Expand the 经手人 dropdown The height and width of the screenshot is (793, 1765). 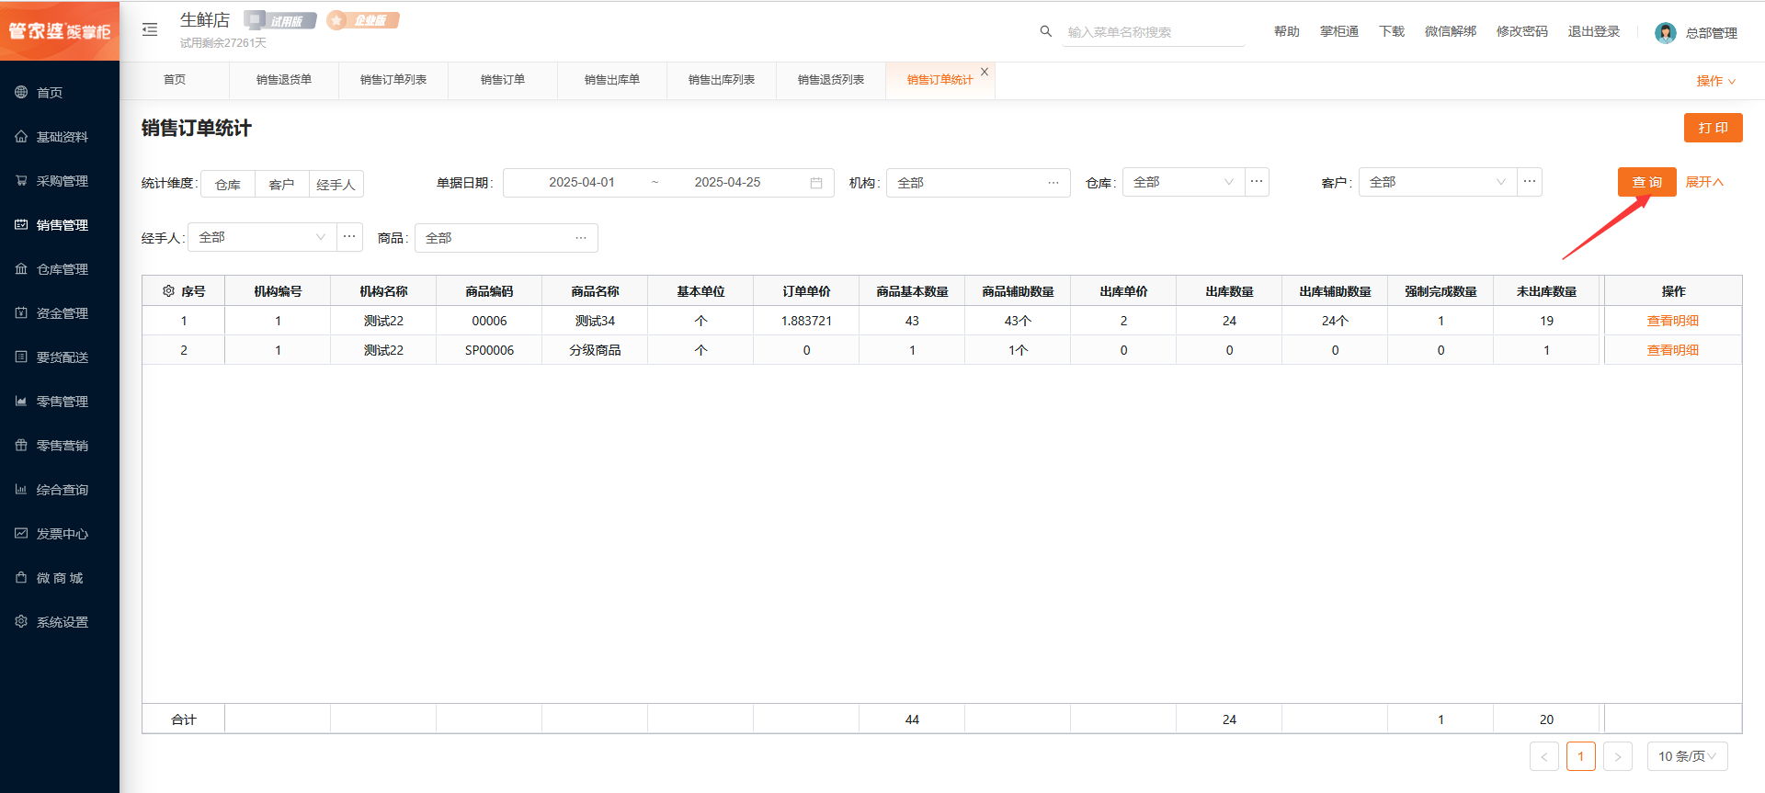(x=262, y=237)
